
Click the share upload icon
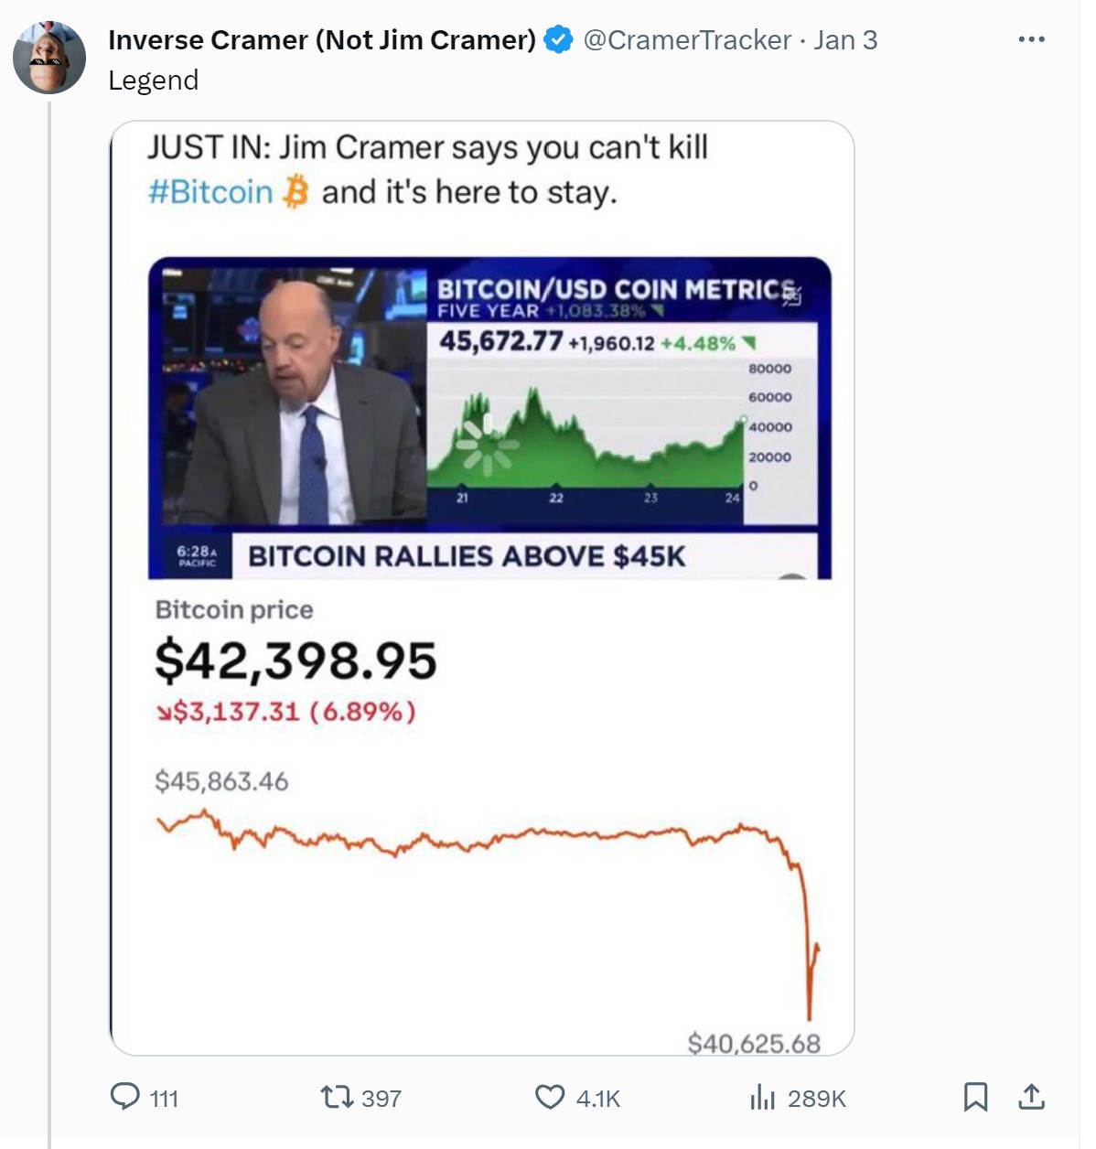click(x=1031, y=1097)
